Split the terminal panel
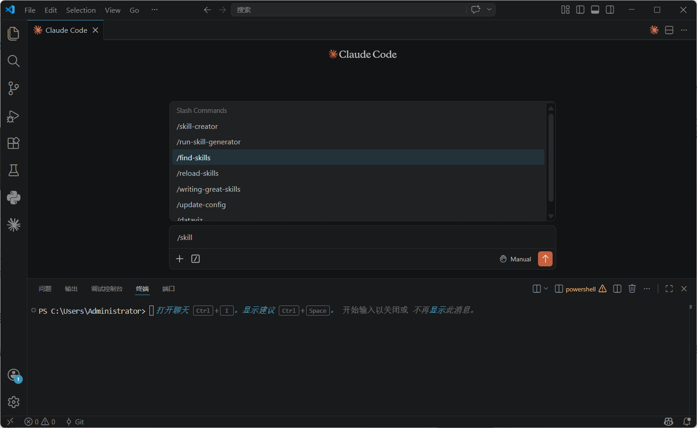697x428 pixels. pos(617,289)
